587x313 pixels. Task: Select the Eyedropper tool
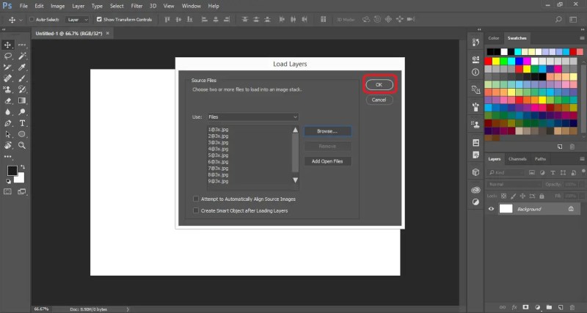(22, 67)
